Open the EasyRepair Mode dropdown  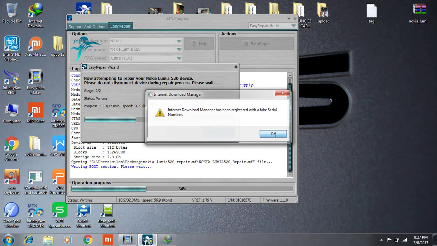[x=272, y=26]
